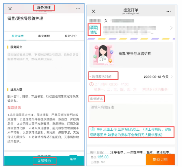The width and height of the screenshot is (182, 167).
Task: Expand address details with the right chevron
Action: click(x=171, y=28)
